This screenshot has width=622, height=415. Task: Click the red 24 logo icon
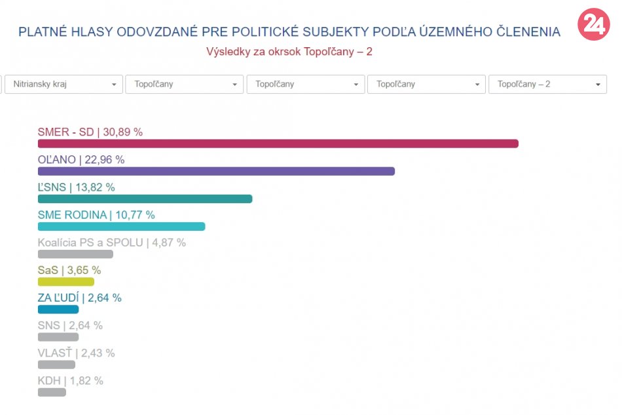593,25
